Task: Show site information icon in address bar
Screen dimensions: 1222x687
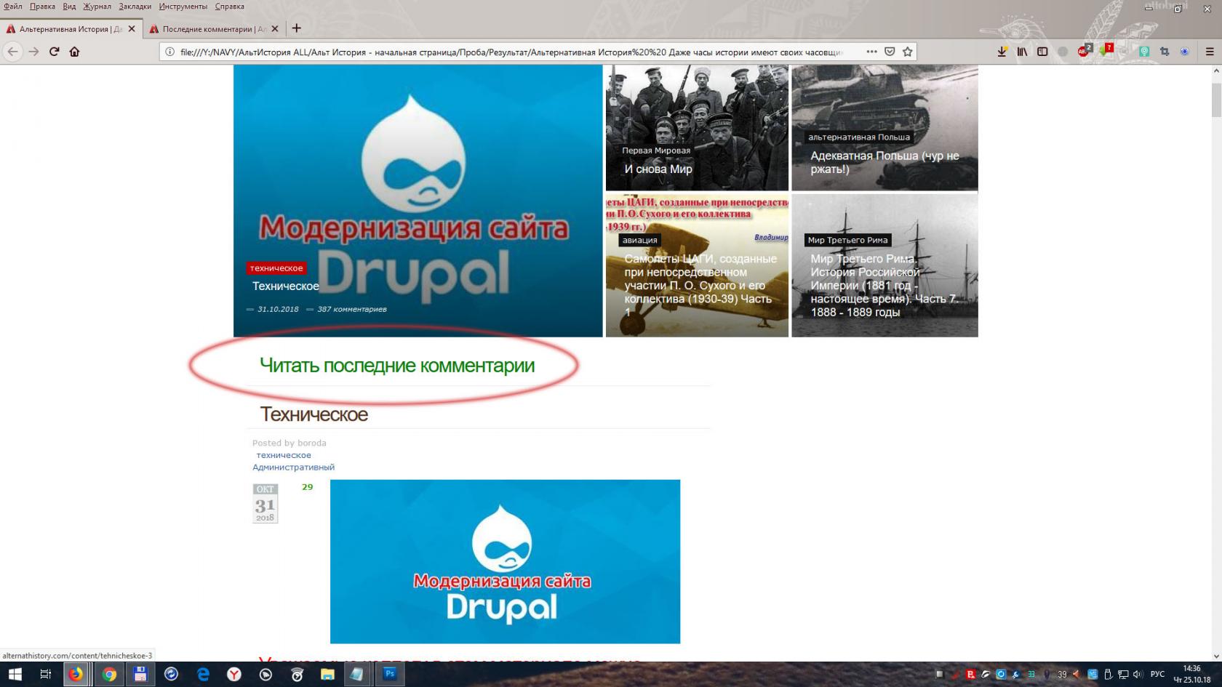Action: [169, 52]
